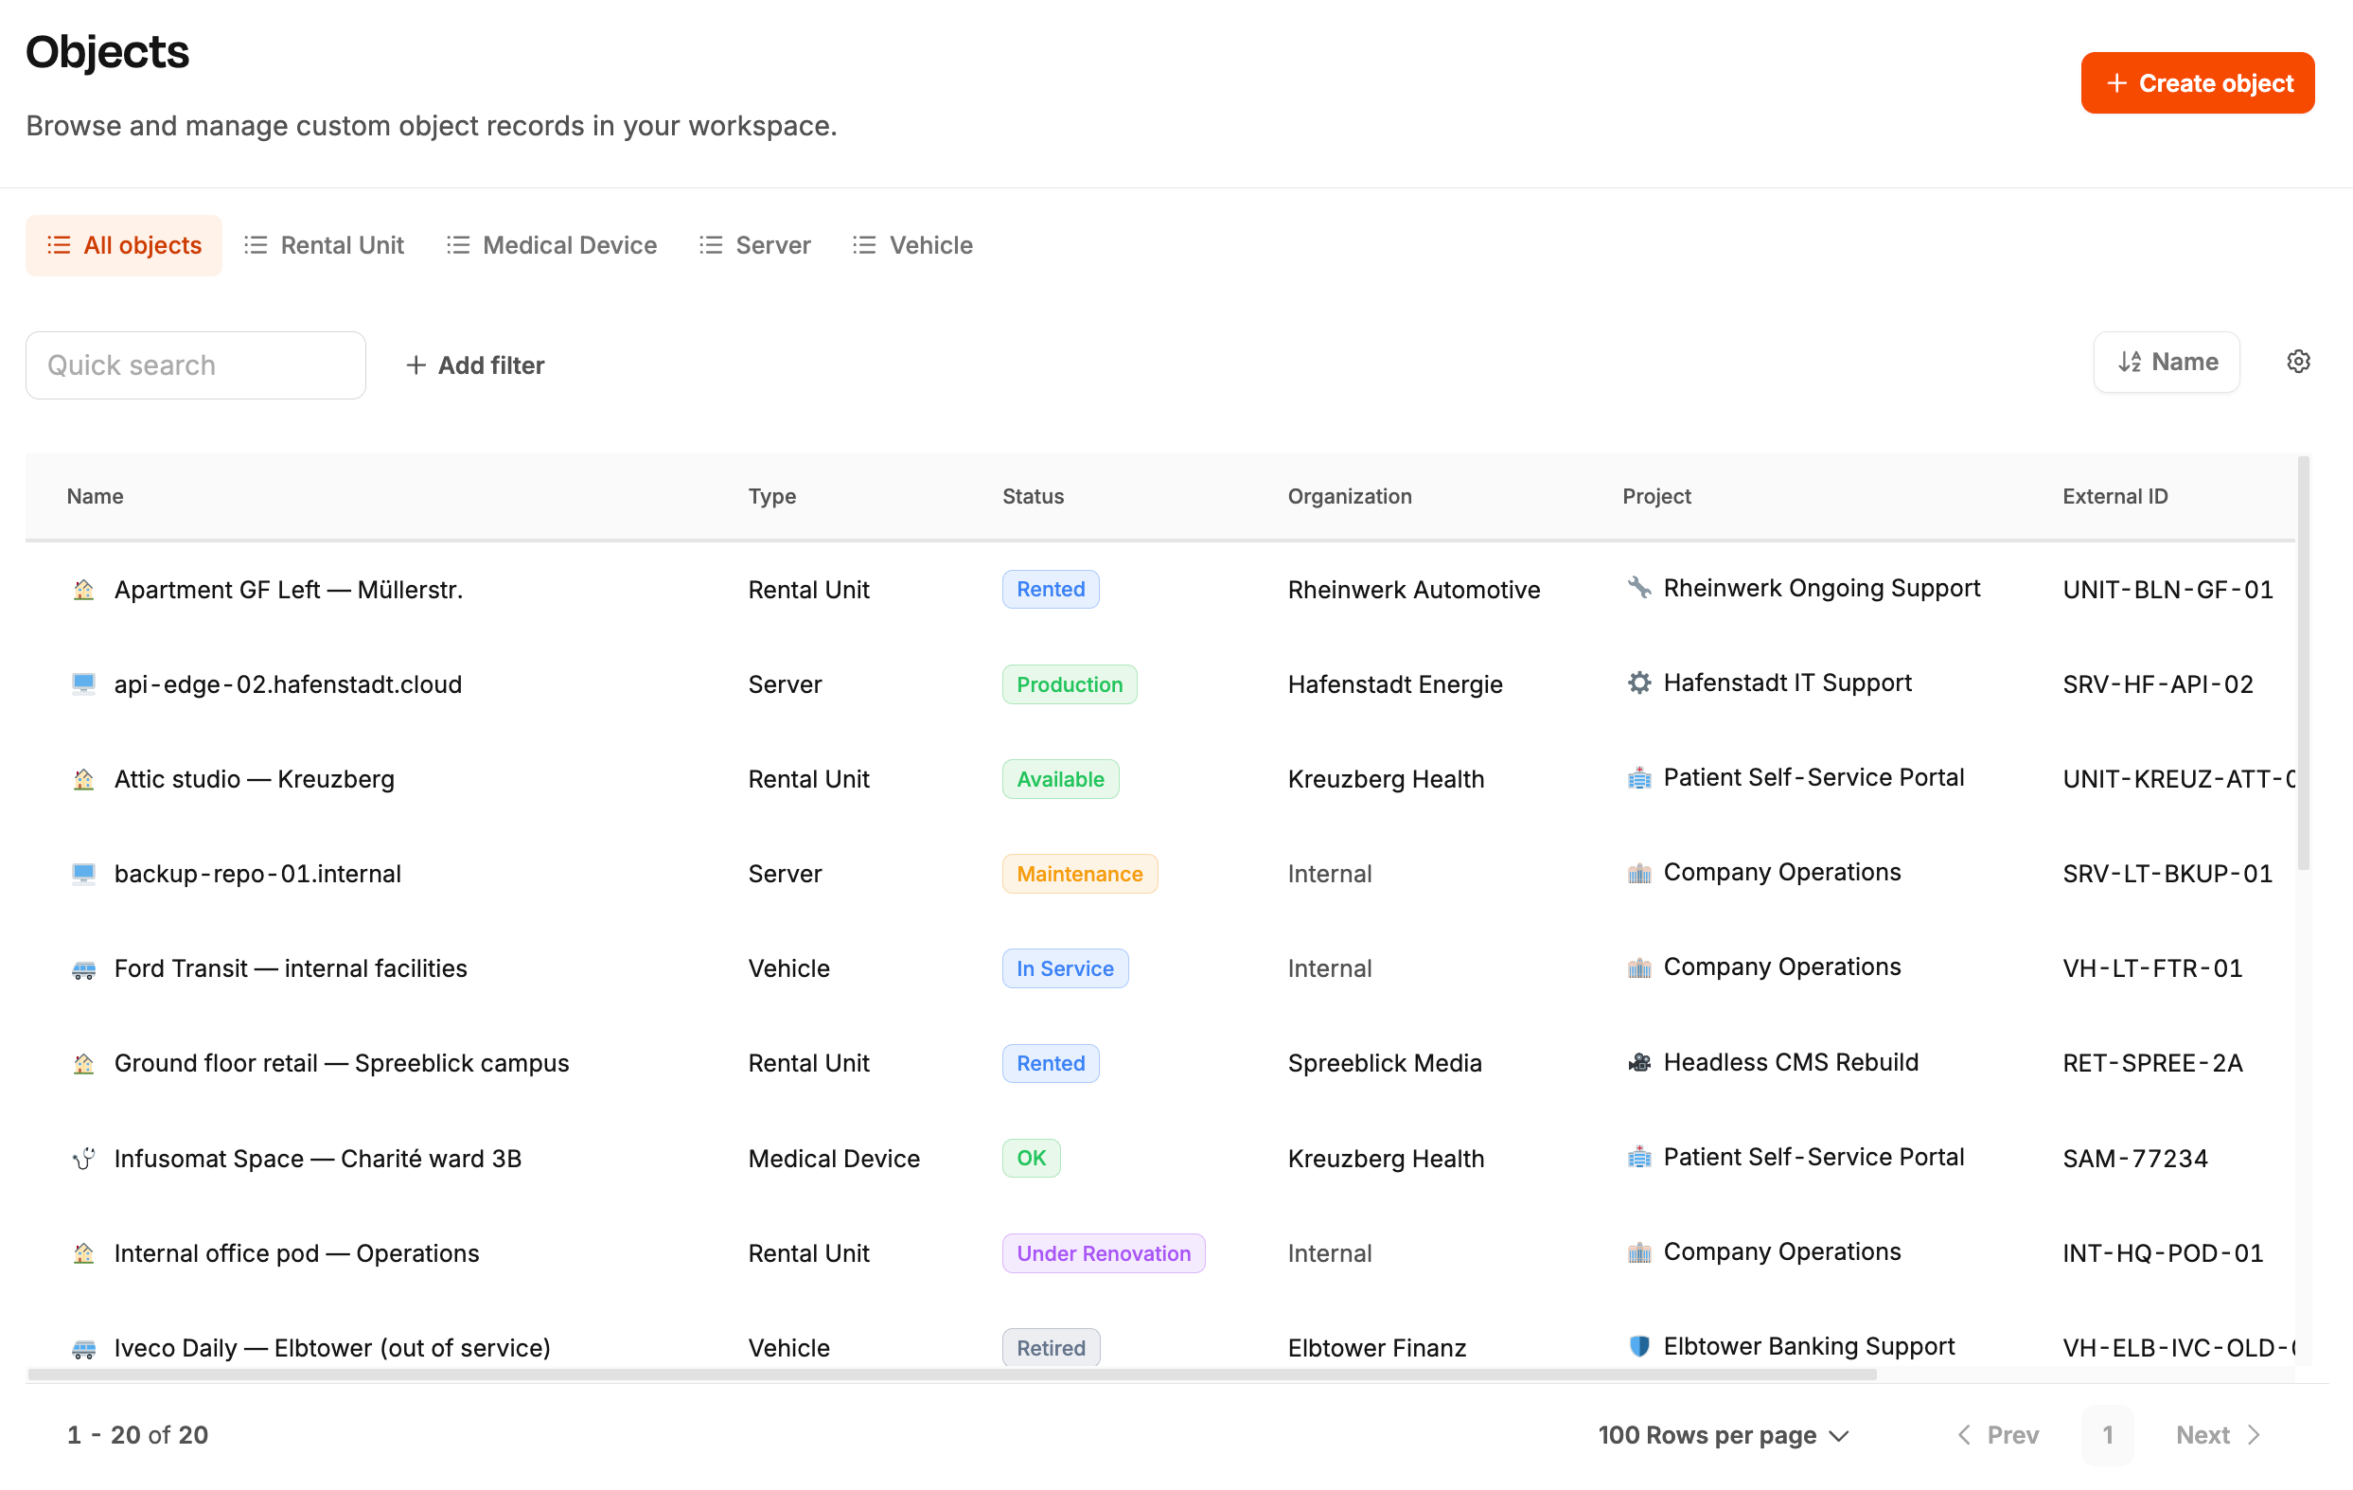Click the shield icon beside Elbtower Banking Support

[1638, 1345]
